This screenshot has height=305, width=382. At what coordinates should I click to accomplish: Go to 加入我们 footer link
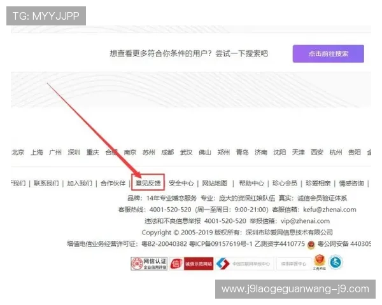coord(80,183)
